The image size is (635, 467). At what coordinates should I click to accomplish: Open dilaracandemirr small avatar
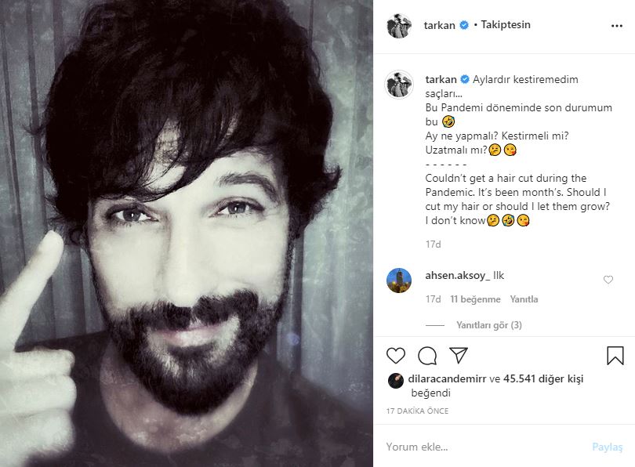click(x=396, y=381)
